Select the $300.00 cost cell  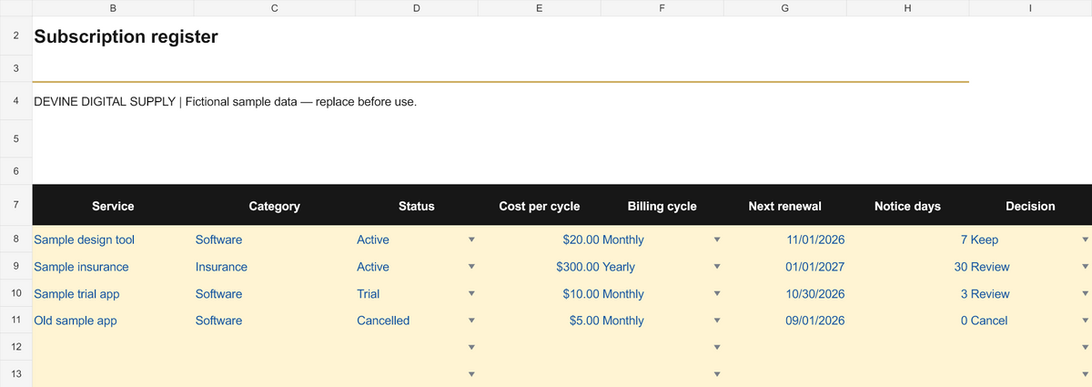point(539,267)
